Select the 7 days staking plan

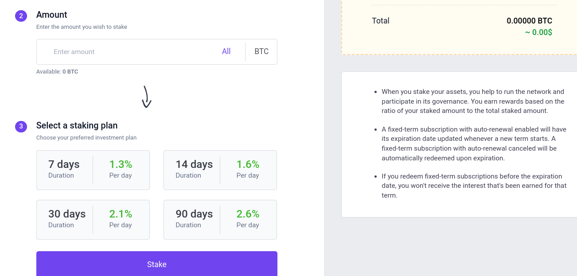point(93,170)
